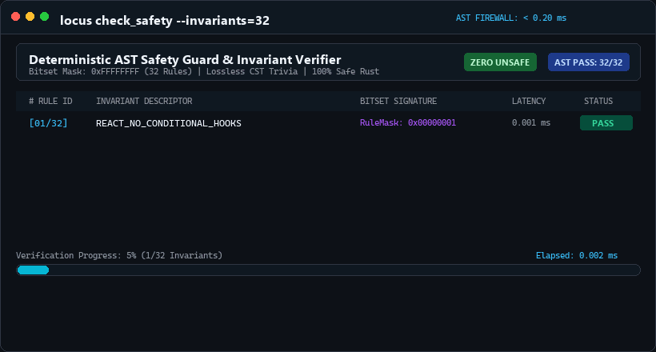Click the STATUS column header
The image size is (656, 352).
[x=598, y=101]
